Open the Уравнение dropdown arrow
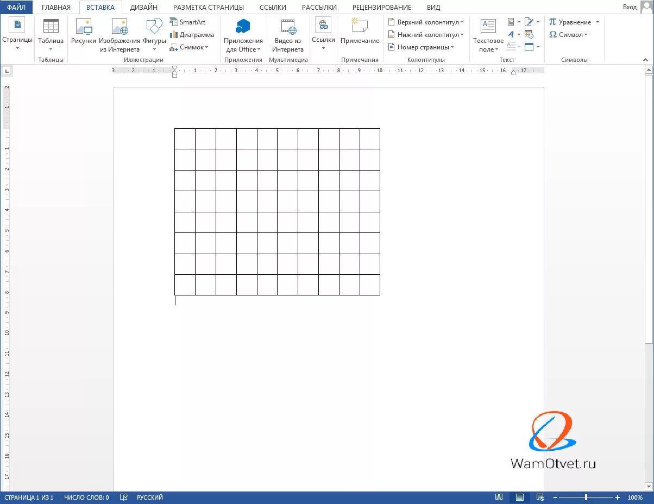The image size is (654, 504). (x=598, y=22)
